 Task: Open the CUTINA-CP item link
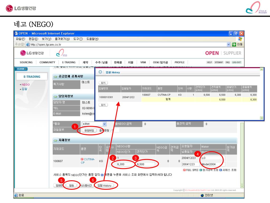(x=88, y=161)
